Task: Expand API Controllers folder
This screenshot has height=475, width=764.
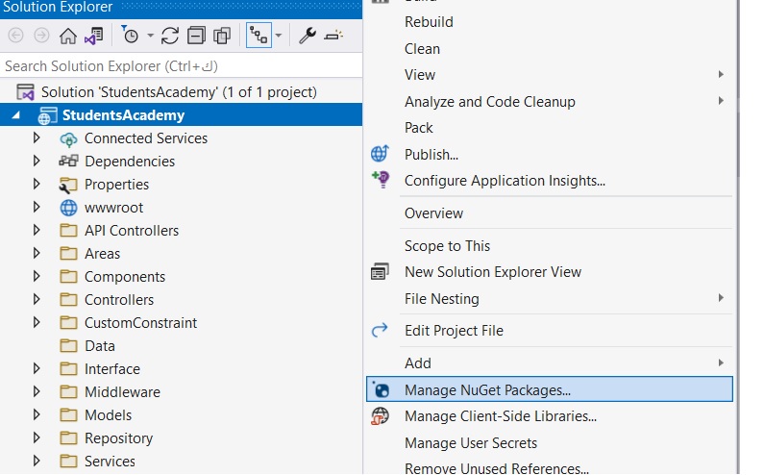Action: [37, 230]
